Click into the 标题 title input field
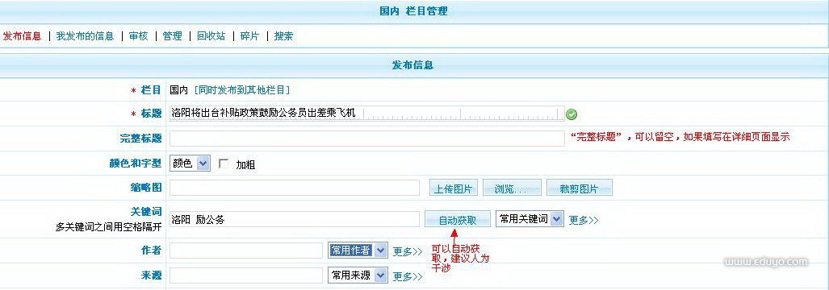The height and width of the screenshot is (290, 829). point(367,114)
